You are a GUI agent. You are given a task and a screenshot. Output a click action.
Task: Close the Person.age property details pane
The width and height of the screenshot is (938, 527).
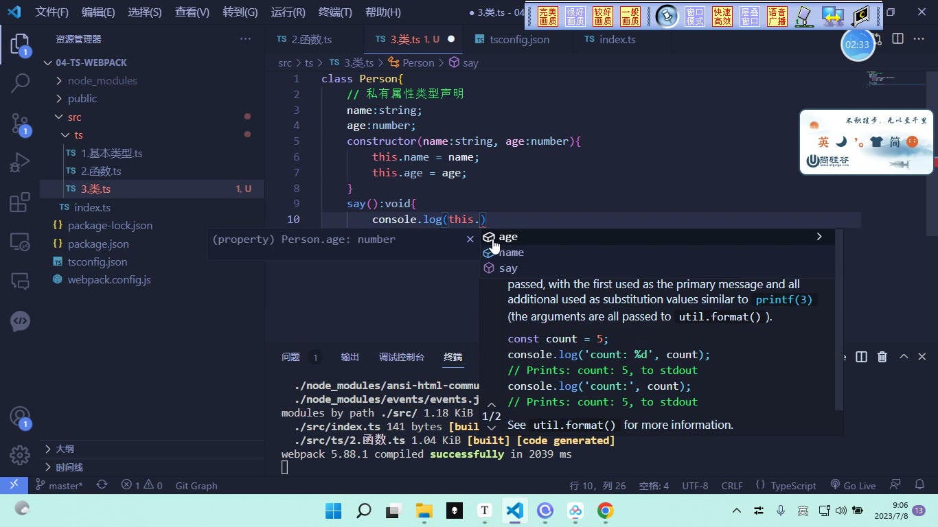[x=470, y=239]
